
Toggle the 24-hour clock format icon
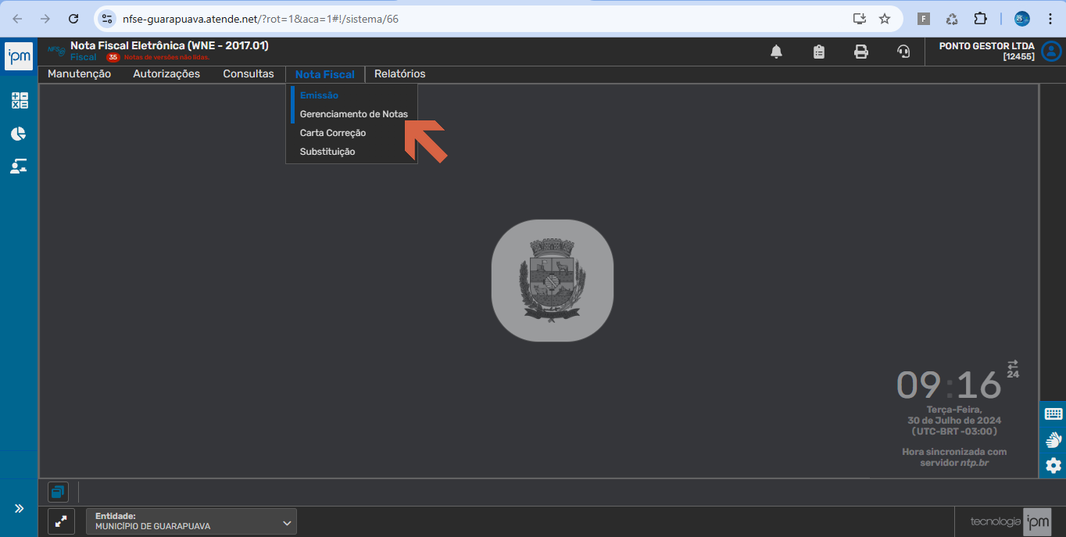coord(1013,369)
